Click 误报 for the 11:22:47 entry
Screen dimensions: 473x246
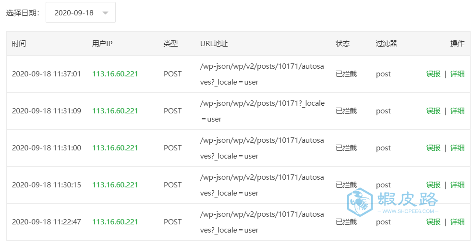[433, 222]
